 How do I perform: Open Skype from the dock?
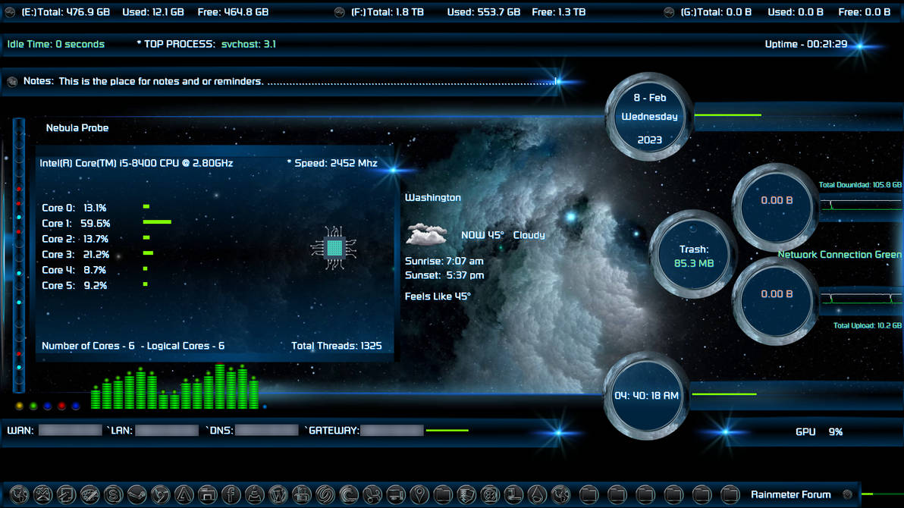[112, 495]
